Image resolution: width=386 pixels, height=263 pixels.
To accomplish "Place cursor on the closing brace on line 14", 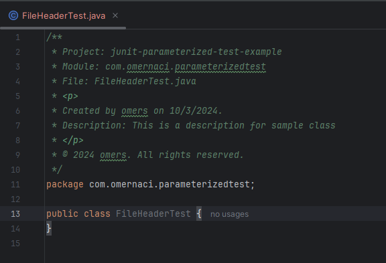I will pos(49,228).
